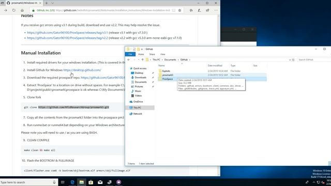
Task: Click Microsoft Edge taskbar icon
Action: point(72,182)
